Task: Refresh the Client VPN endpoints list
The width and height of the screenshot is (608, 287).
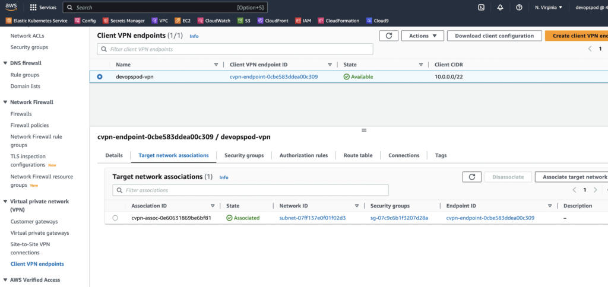Action: 389,36
